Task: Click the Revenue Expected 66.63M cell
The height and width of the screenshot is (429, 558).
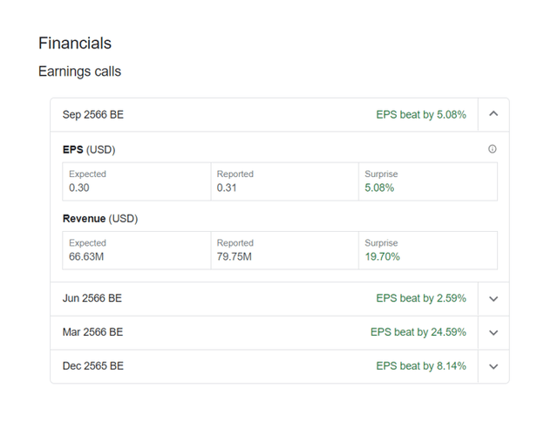Action: pos(137,250)
